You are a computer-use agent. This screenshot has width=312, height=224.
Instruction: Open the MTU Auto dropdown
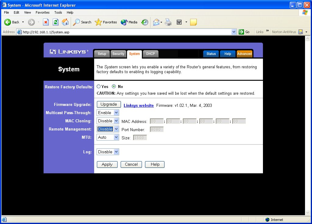pos(108,137)
